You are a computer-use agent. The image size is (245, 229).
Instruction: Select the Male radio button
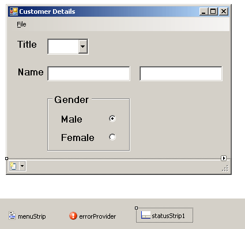click(112, 119)
